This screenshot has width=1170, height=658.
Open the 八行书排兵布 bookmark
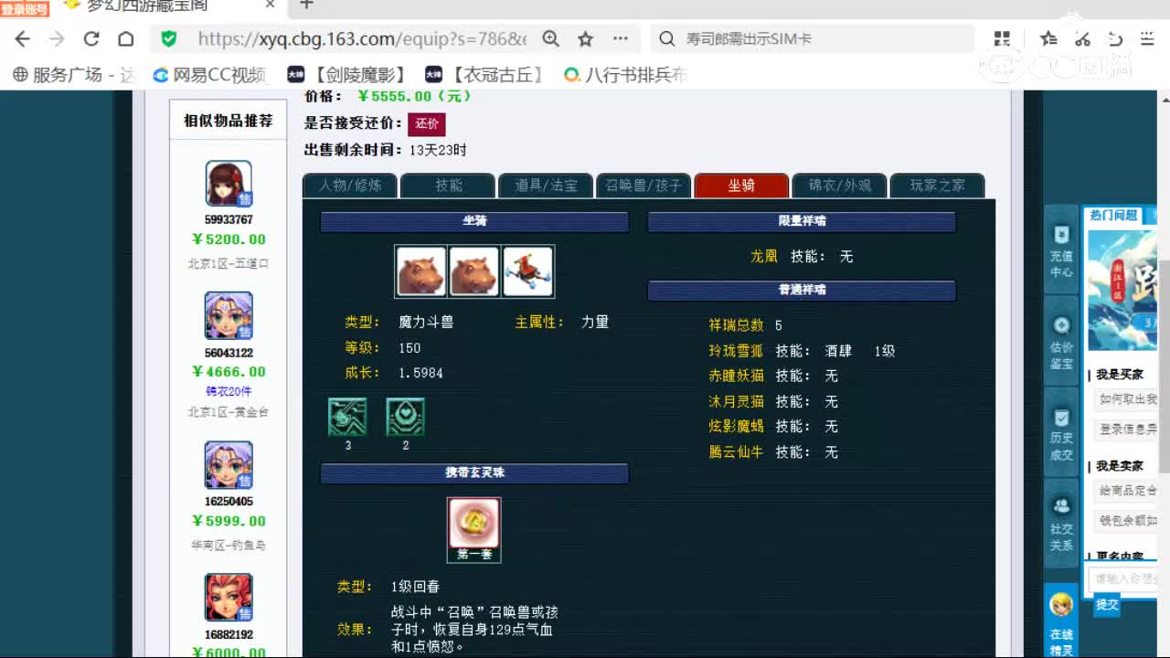(x=625, y=75)
